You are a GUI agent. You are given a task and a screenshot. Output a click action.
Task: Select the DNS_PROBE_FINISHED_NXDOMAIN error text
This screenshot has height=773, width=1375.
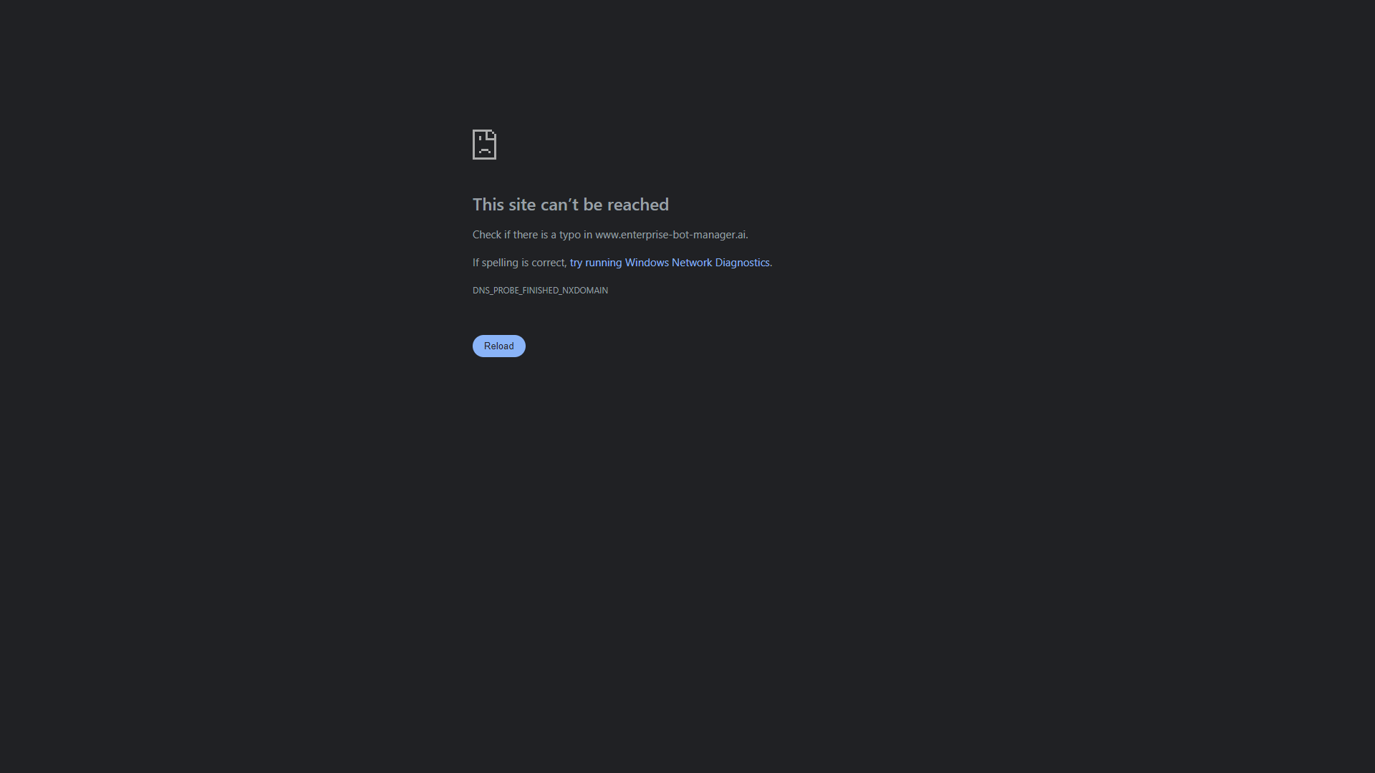539,290
